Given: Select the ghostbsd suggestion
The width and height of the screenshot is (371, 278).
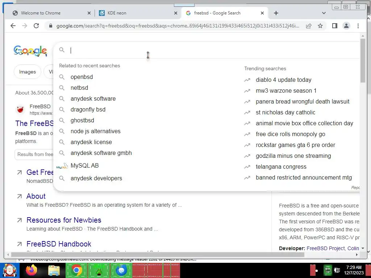Looking at the screenshot, I should tap(82, 120).
